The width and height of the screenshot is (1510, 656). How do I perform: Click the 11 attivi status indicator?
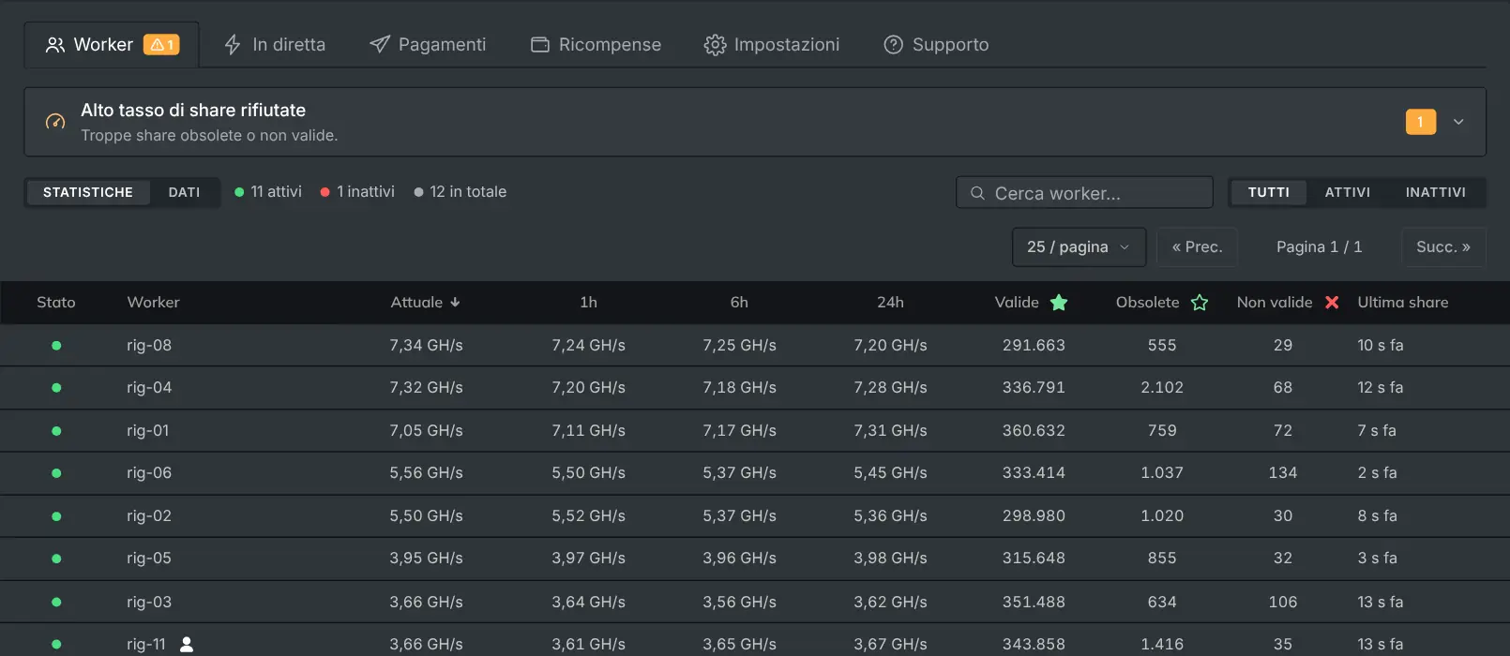pyautogui.click(x=268, y=192)
